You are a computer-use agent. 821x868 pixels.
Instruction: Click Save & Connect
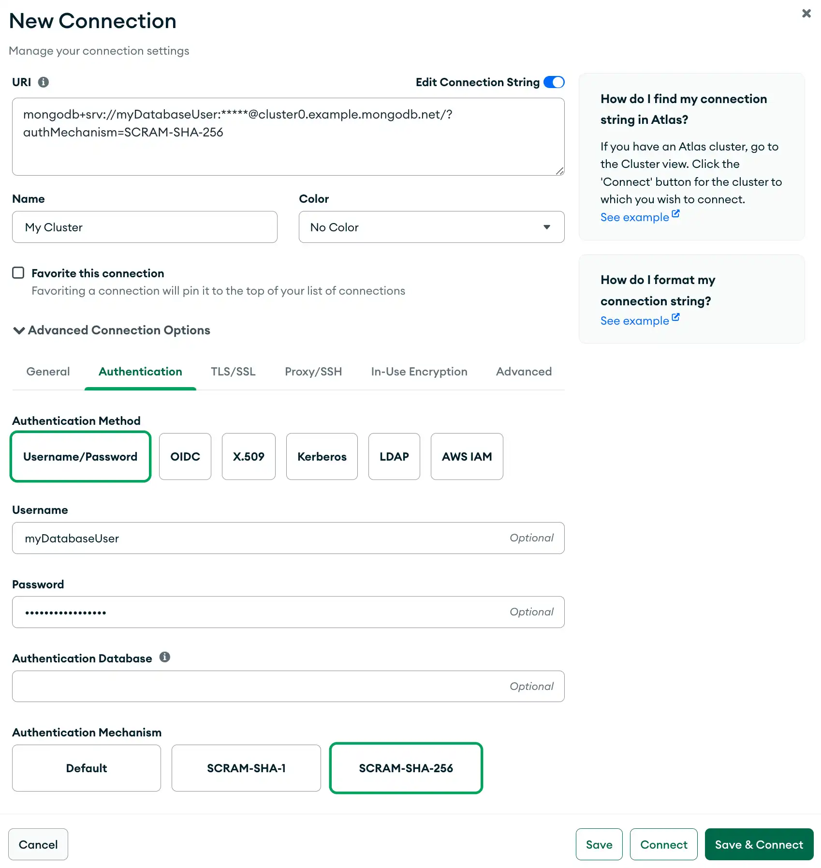[759, 844]
